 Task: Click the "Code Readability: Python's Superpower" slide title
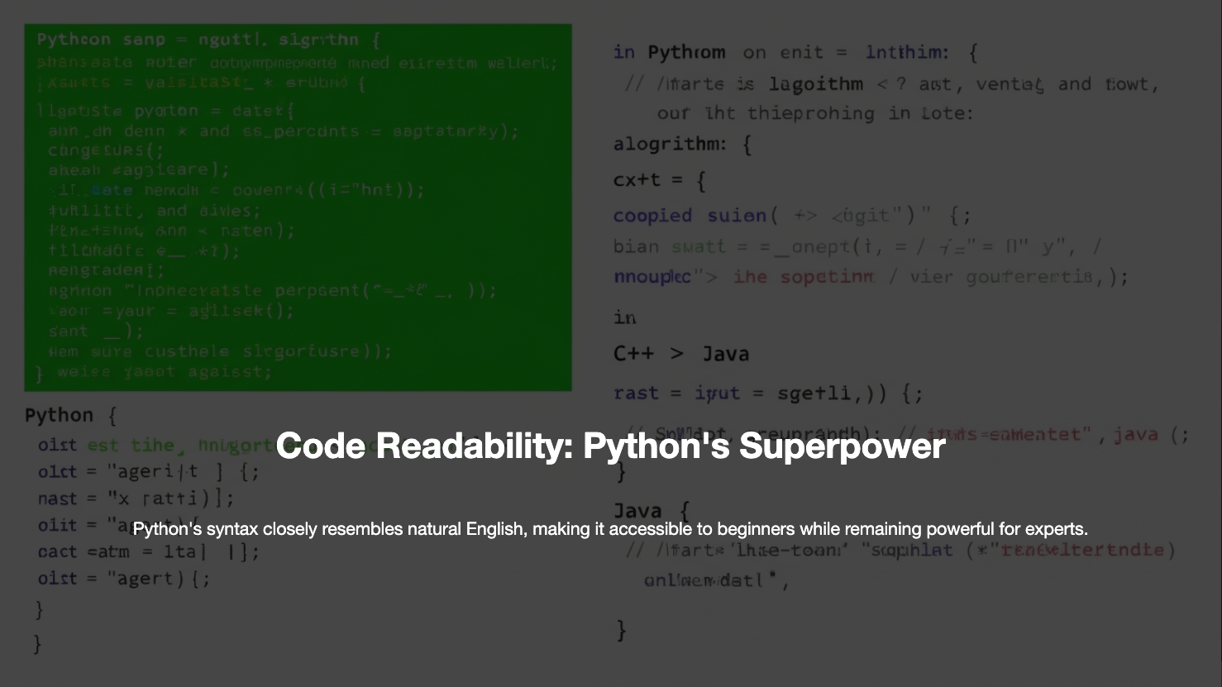click(610, 446)
